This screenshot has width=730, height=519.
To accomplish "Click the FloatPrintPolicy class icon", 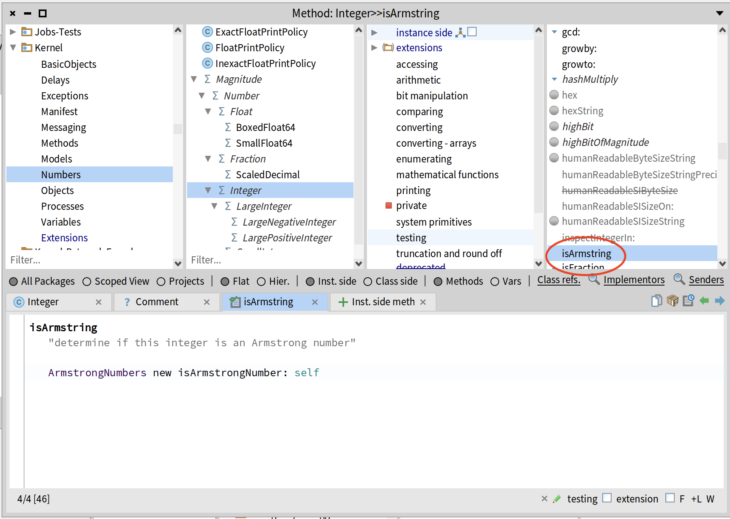I will (207, 48).
